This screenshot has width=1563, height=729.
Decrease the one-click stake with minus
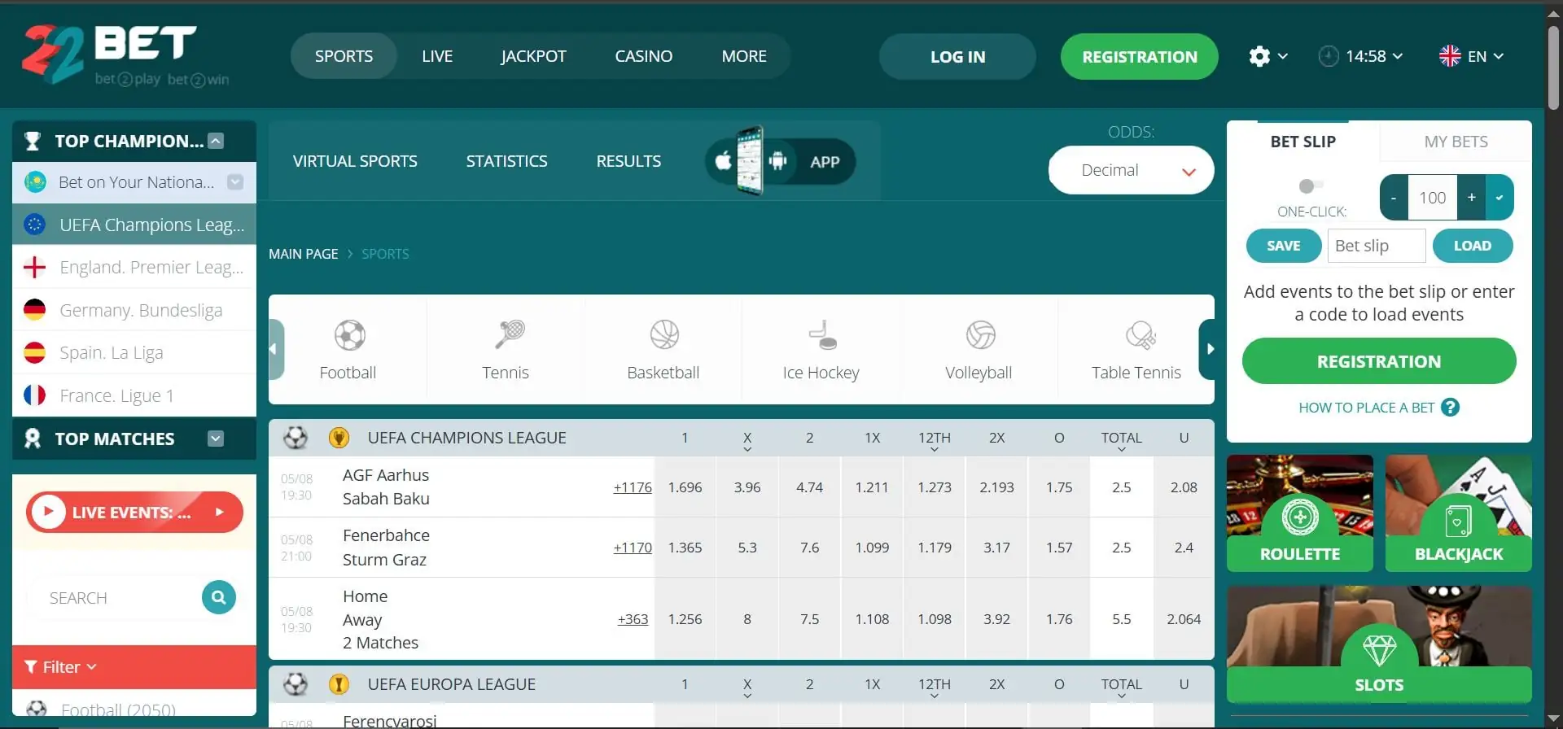(1394, 198)
